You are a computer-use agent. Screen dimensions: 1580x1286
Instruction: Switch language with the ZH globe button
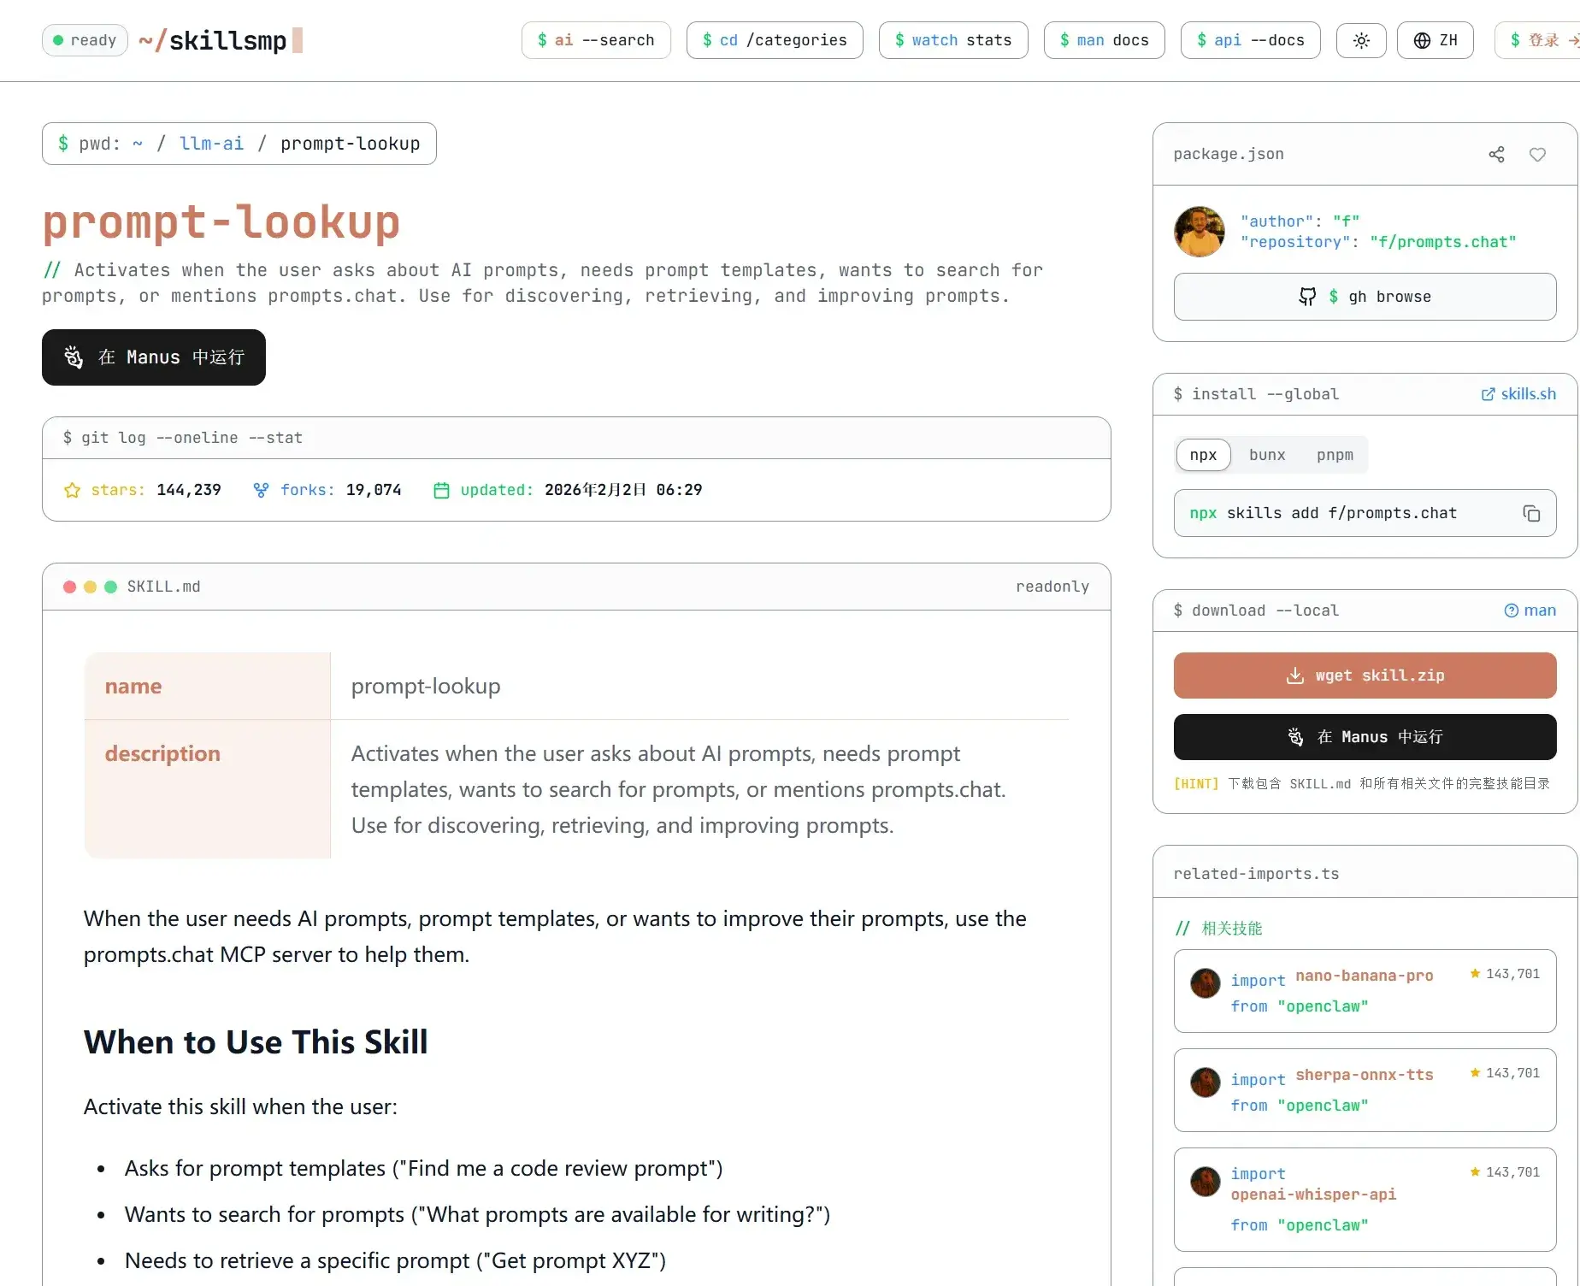point(1435,40)
